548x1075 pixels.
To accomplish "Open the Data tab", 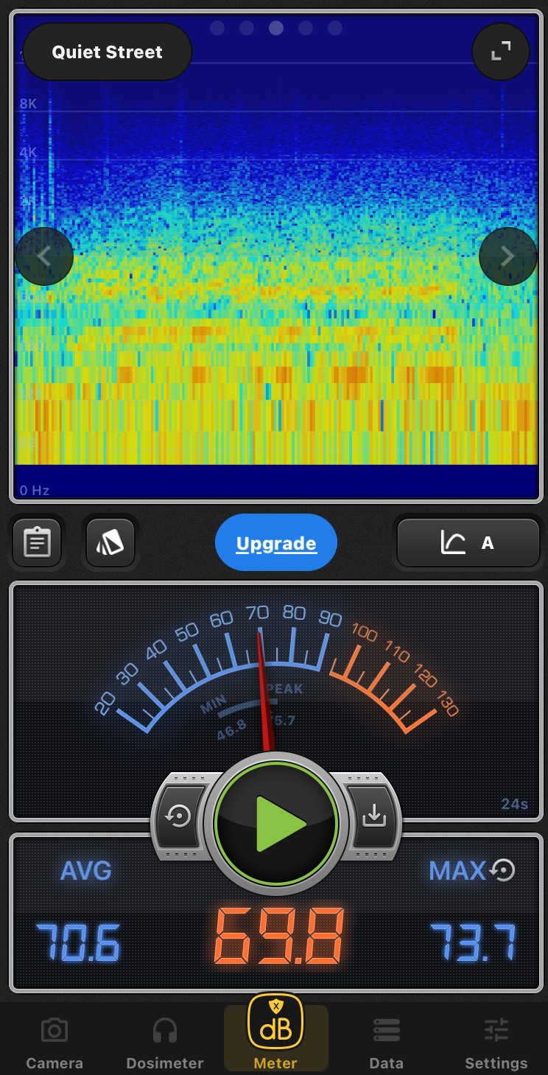I will [386, 1043].
